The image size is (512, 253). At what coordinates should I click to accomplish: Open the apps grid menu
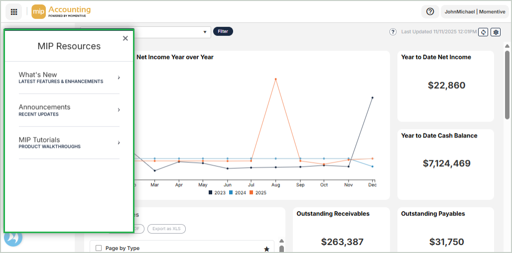(14, 12)
